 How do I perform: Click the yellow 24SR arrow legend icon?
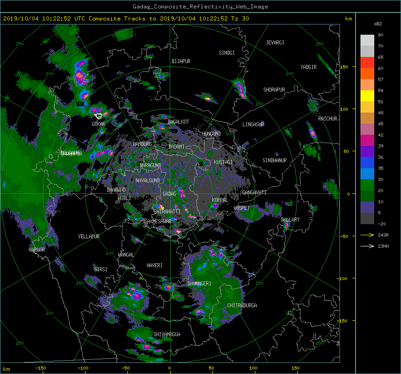click(367, 235)
